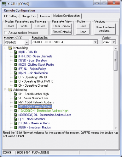Click the Addressing folder icon

10,90
